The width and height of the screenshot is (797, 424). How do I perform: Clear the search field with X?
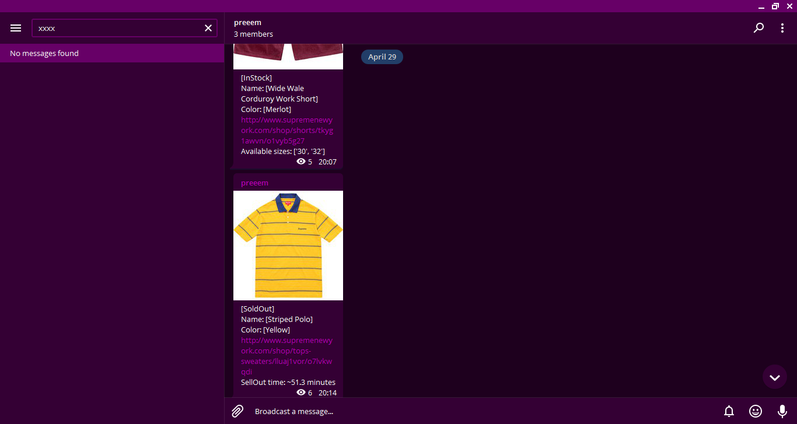coord(208,28)
